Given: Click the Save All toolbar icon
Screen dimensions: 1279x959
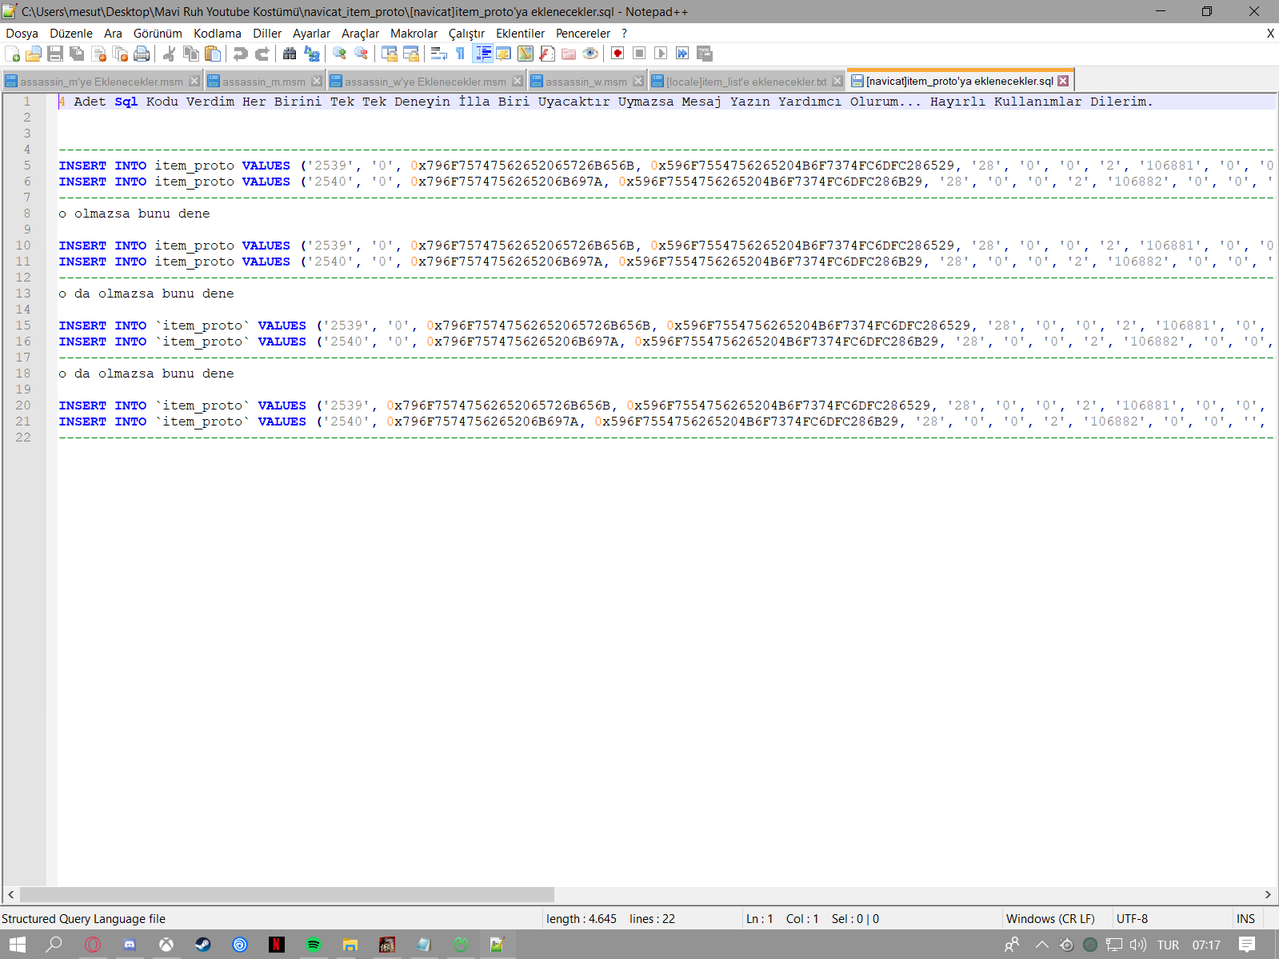Looking at the screenshot, I should click(x=77, y=54).
